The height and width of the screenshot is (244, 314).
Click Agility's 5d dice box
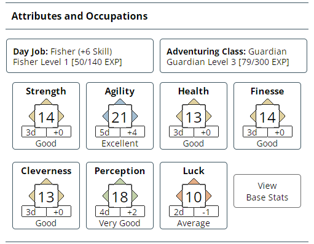click(108, 132)
